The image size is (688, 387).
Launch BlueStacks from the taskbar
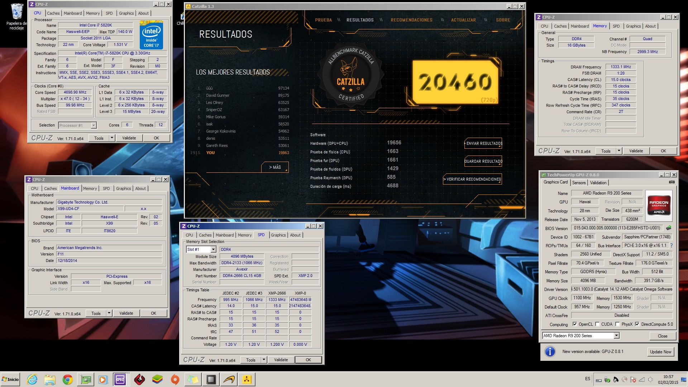tap(157, 379)
